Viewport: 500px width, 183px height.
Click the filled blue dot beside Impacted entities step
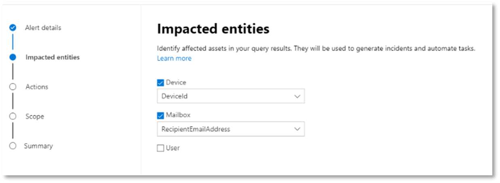click(x=13, y=57)
